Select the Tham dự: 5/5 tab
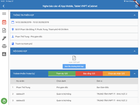This screenshot has width=140, height=105. pyautogui.click(x=62, y=74)
